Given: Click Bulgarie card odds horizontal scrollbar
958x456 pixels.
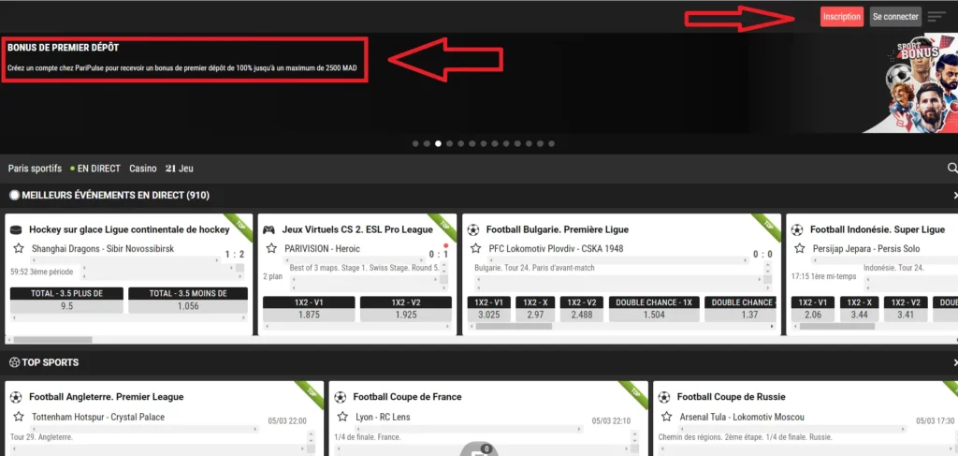Looking at the screenshot, I should pos(621,327).
